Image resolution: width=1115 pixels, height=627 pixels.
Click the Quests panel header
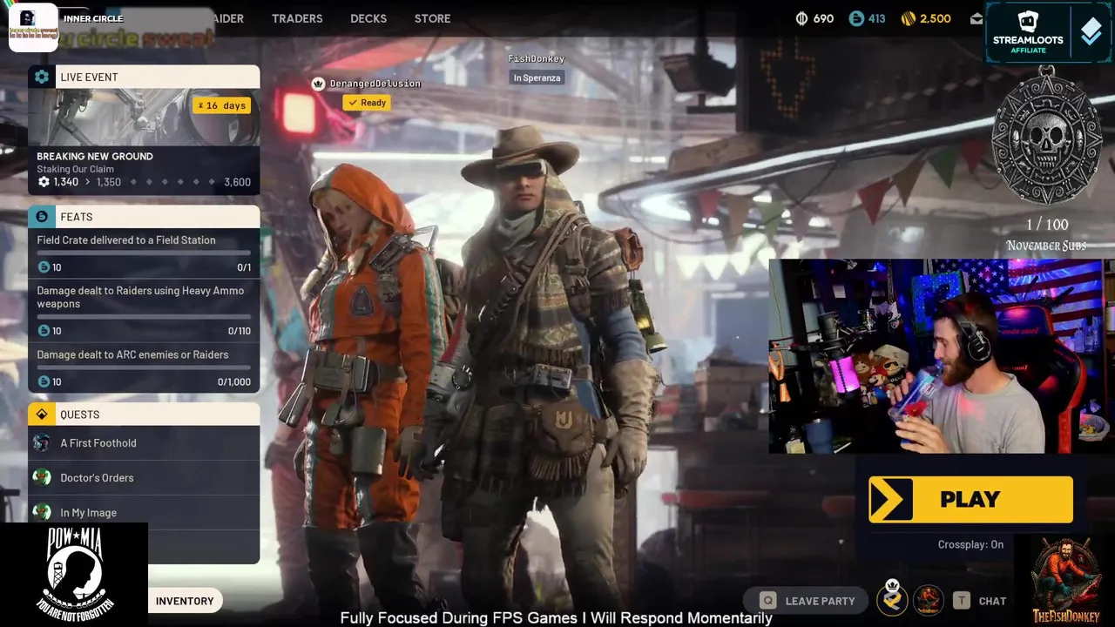144,415
